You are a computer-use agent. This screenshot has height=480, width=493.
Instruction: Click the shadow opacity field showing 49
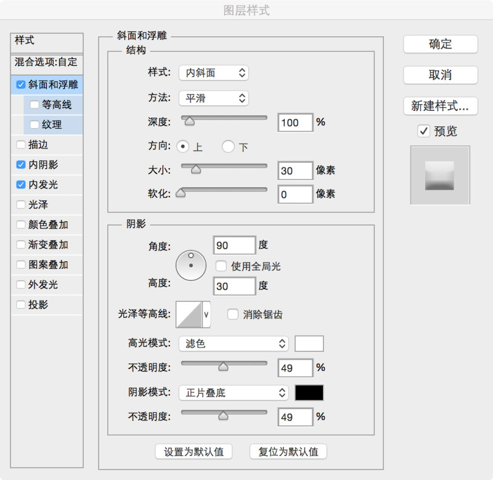click(x=296, y=417)
